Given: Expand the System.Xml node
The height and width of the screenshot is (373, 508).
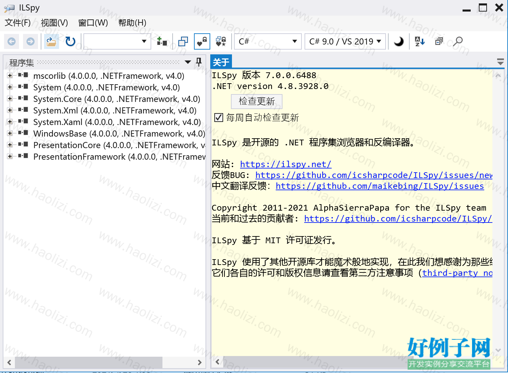Looking at the screenshot, I should (10, 110).
